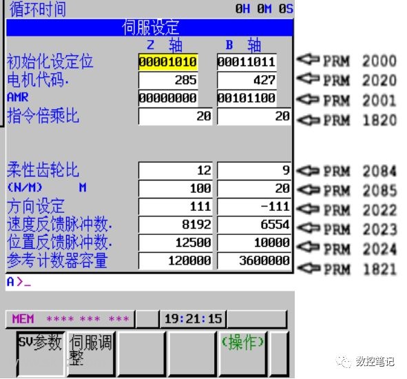Viewport: 407px width, 379px height.
Task: Click the empty fourth softkey
Action: pyautogui.click(x=192, y=354)
